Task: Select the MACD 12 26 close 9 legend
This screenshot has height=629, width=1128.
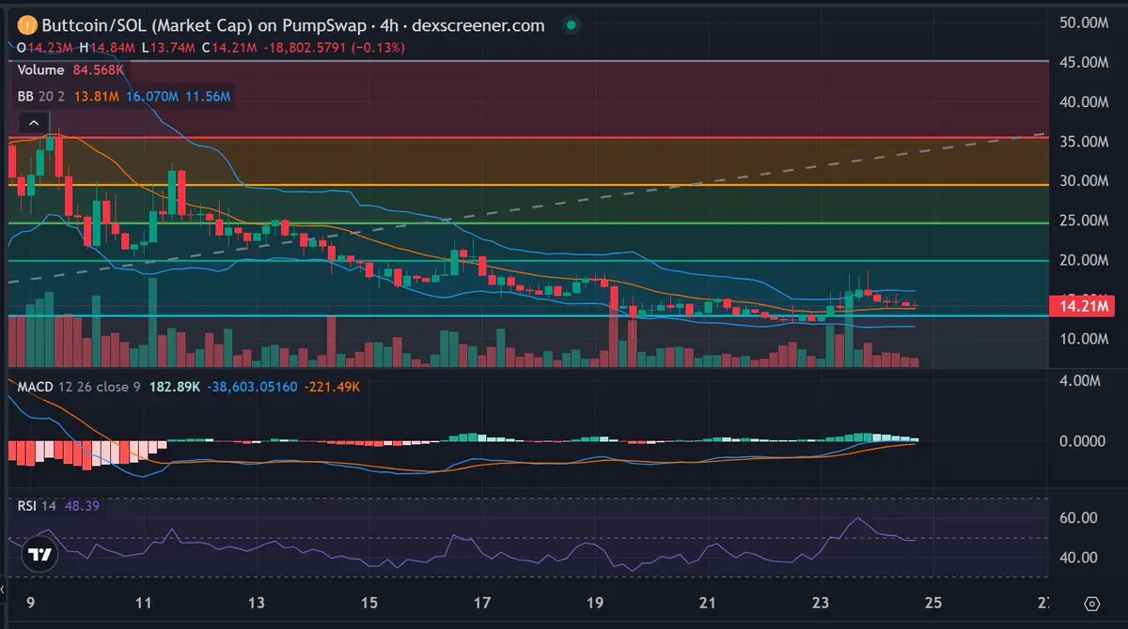Action: click(x=78, y=386)
